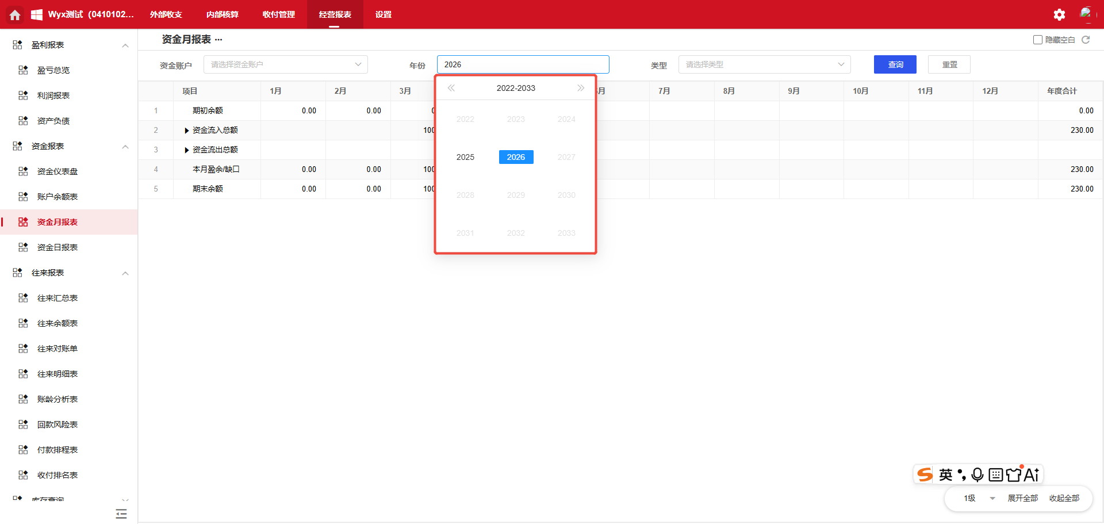1104x524 pixels.
Task: Open the 类型 selection dropdown
Action: (764, 64)
